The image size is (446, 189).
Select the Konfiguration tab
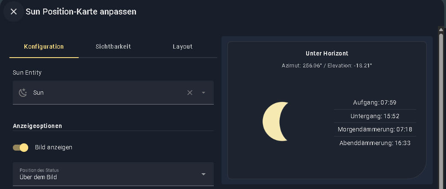(44, 47)
